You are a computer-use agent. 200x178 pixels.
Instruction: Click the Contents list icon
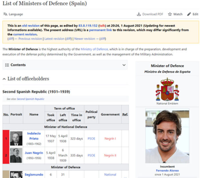click(x=7, y=65)
